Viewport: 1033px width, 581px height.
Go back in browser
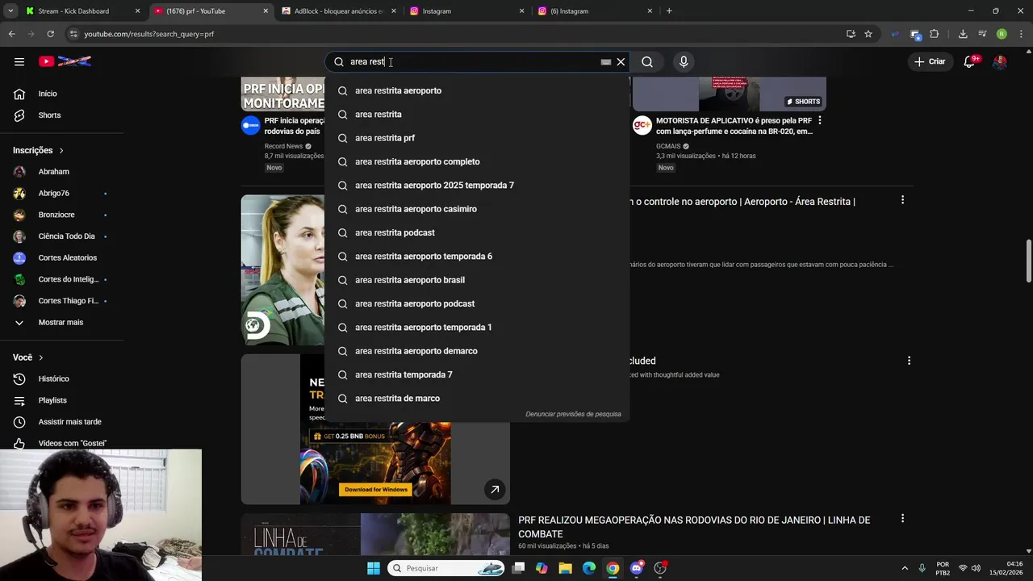[x=11, y=34]
